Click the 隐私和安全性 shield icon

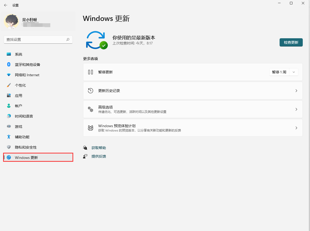click(9, 147)
